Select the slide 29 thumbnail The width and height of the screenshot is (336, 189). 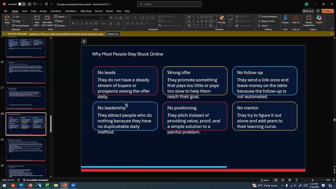tap(26, 150)
